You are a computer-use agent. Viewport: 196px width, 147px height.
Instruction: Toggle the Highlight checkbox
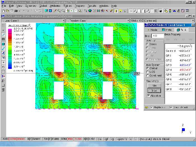pos(151,107)
